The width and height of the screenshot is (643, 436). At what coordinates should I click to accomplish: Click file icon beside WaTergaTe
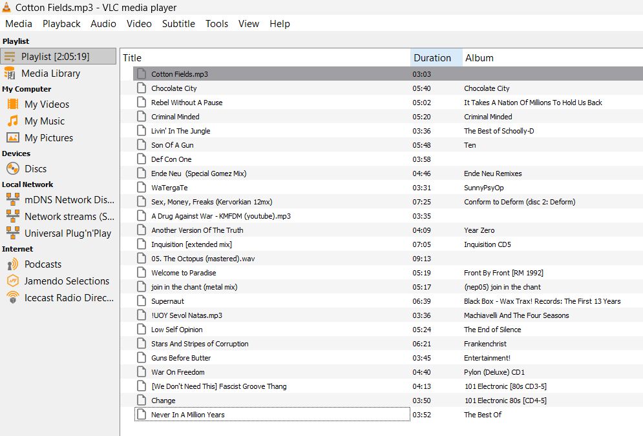(142, 188)
